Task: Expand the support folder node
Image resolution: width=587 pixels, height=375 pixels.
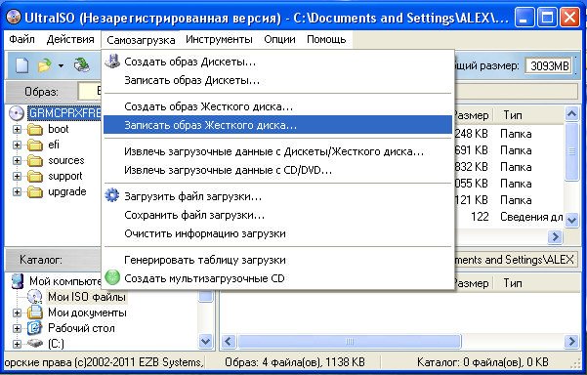Action: [x=17, y=177]
